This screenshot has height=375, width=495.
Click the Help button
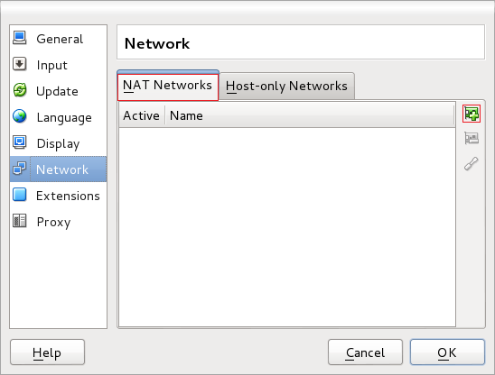point(47,352)
